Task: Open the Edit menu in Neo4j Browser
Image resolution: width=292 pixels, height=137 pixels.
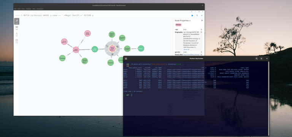Action: [19, 9]
